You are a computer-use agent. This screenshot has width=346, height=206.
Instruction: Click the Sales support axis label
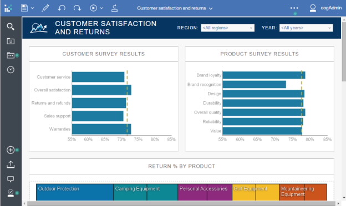[57, 116]
